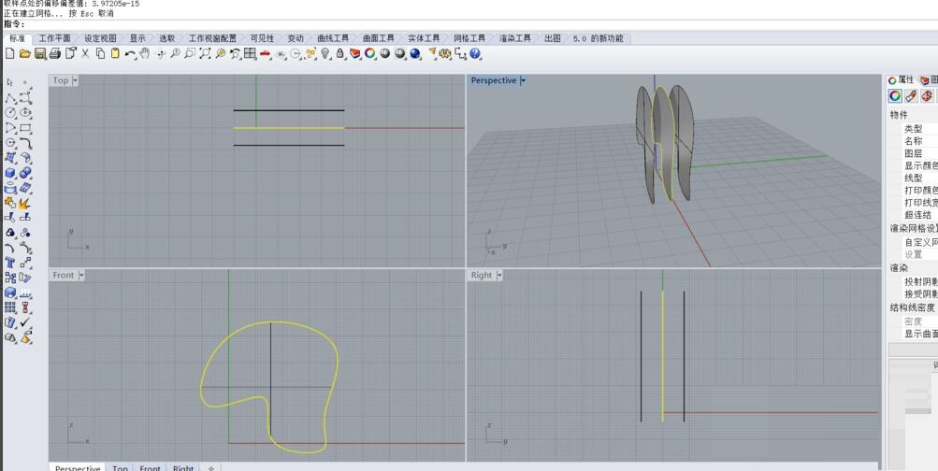Open the Perspective viewport menu arrow
The image size is (938, 471).
pos(523,80)
